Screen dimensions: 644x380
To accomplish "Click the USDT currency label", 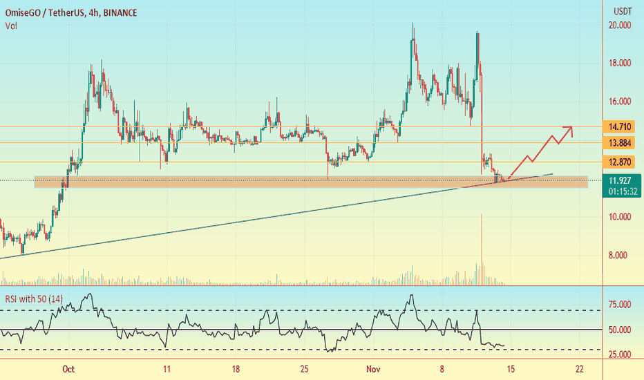I will [623, 11].
